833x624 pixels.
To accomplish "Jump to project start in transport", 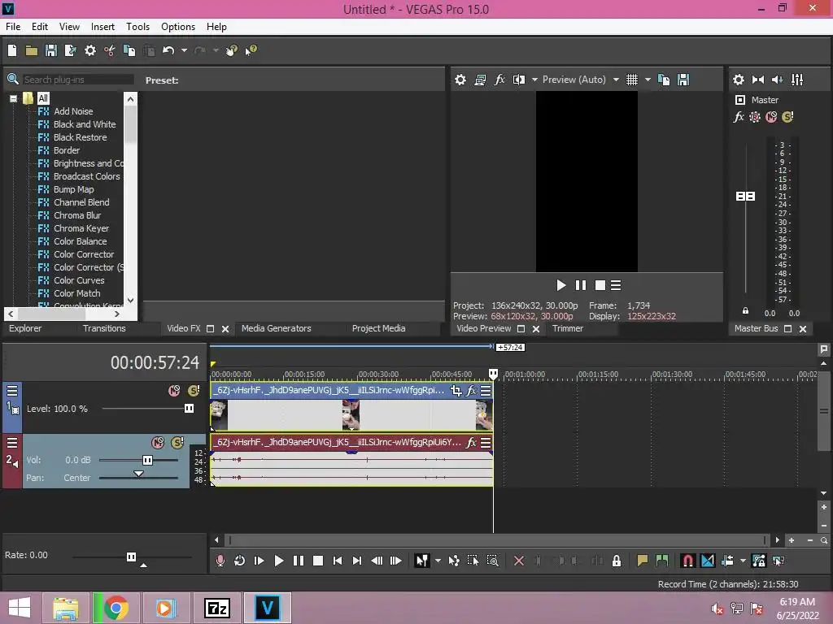I will click(x=338, y=561).
